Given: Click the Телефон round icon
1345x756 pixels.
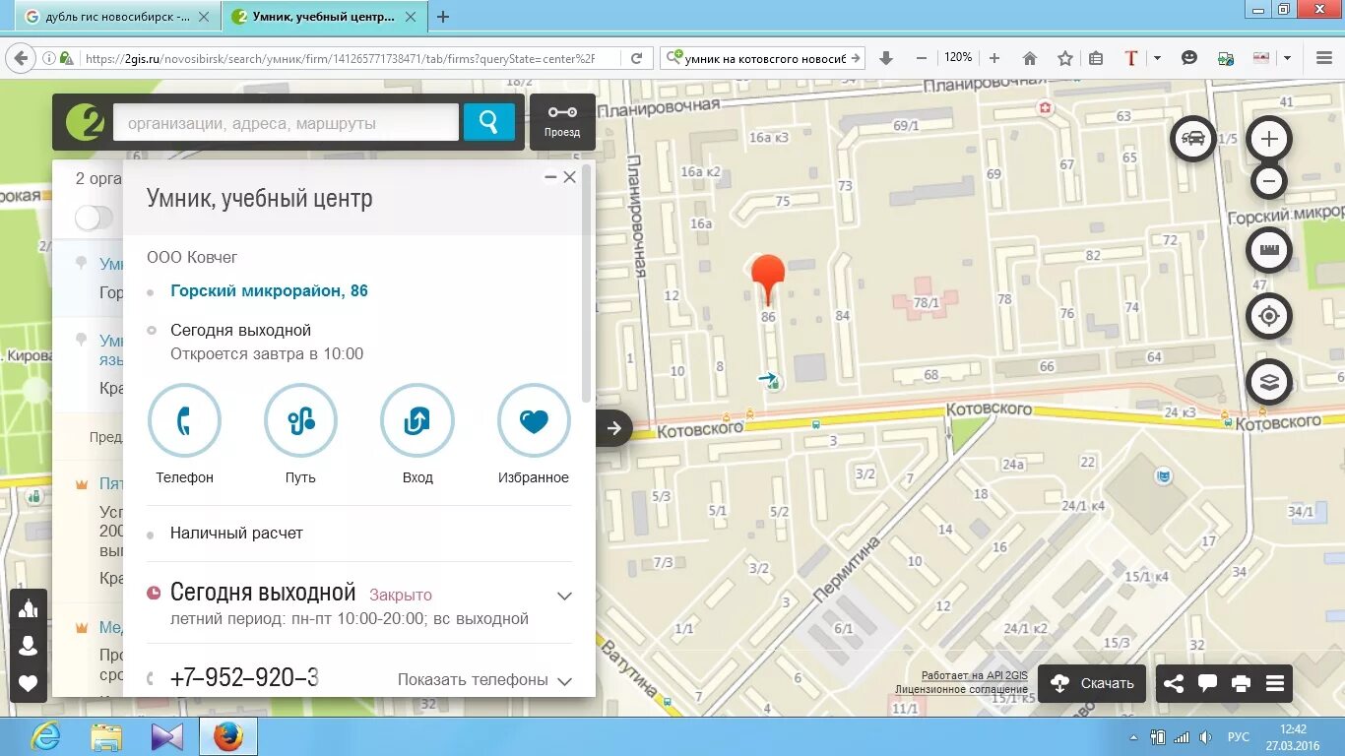Looking at the screenshot, I should (184, 421).
